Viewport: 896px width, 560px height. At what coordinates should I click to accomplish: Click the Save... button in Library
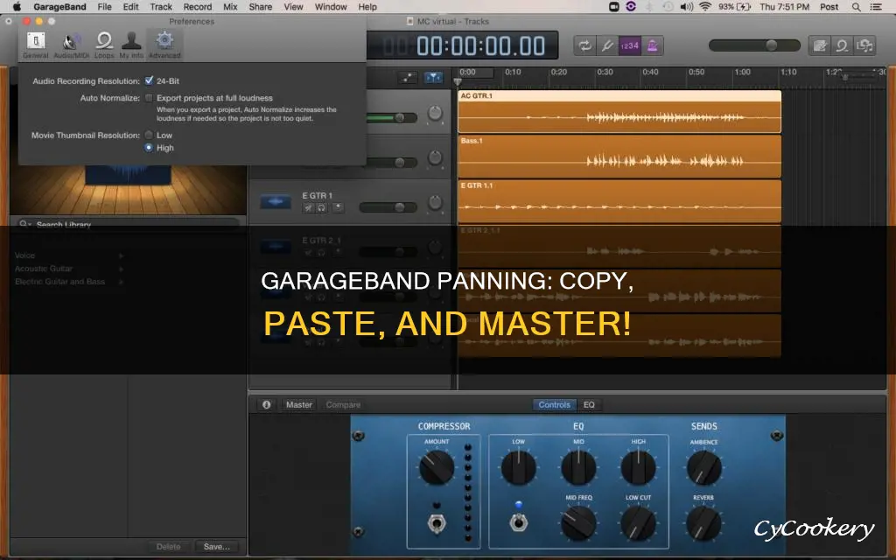pyautogui.click(x=217, y=547)
